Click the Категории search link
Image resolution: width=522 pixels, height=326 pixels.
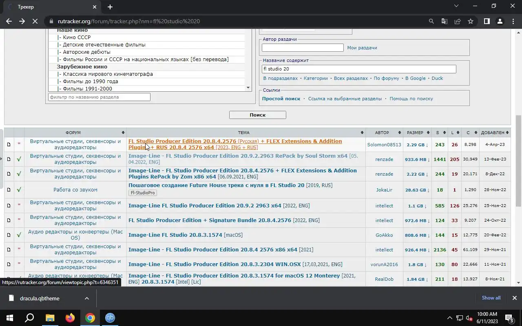pyautogui.click(x=316, y=78)
